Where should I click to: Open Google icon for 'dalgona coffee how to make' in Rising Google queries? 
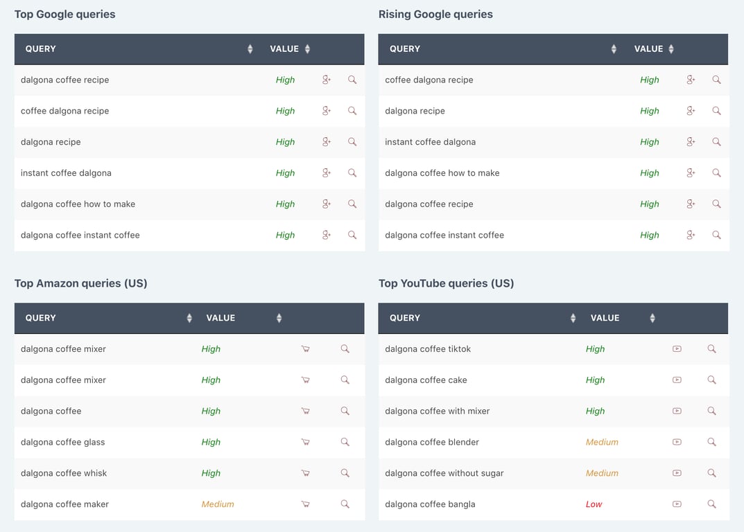[691, 172]
